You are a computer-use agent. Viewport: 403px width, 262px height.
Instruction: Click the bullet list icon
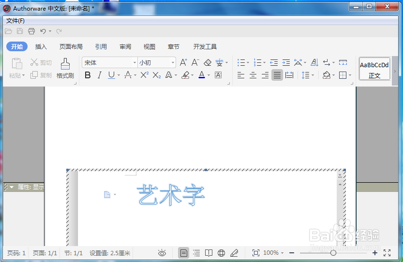(x=241, y=62)
